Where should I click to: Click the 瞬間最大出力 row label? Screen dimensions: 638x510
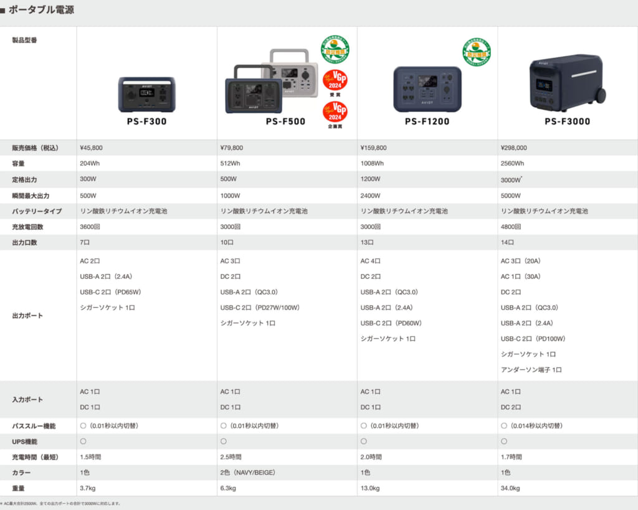(31, 196)
